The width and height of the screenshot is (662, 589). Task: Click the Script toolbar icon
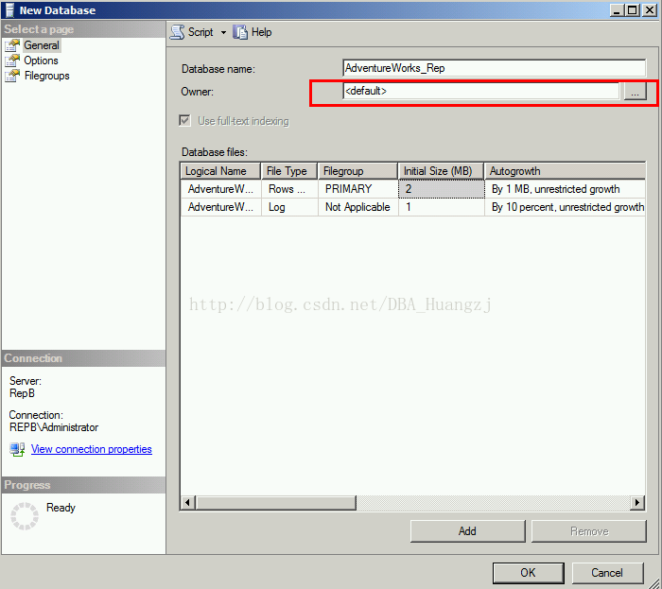pyautogui.click(x=178, y=32)
